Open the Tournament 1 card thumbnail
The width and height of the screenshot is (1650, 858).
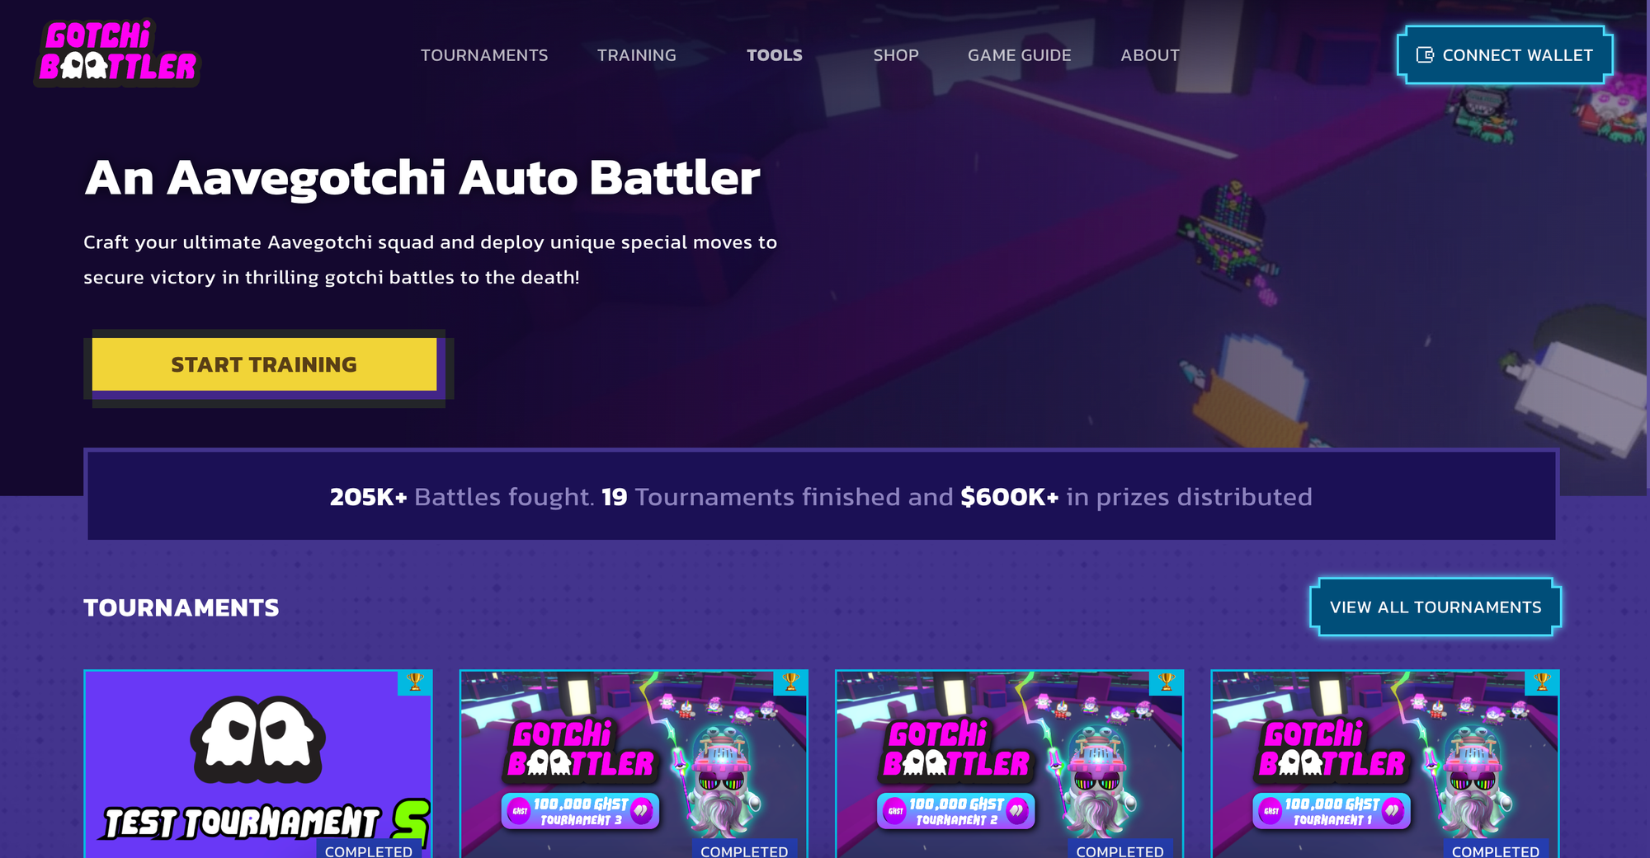(x=1385, y=764)
